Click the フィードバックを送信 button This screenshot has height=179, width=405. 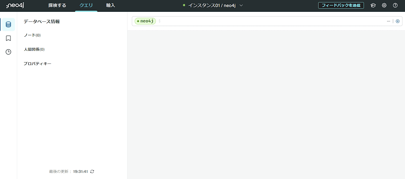pos(341,5)
